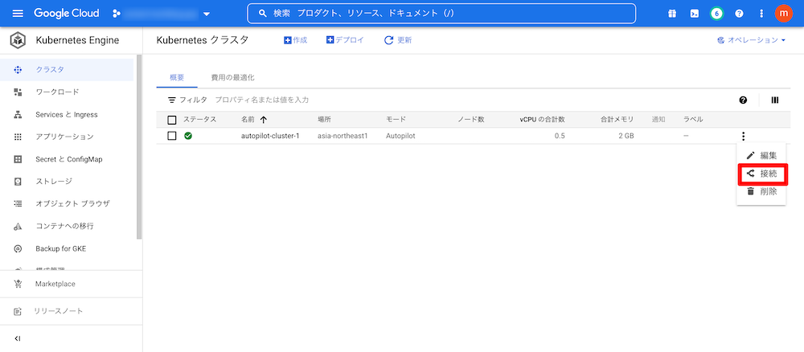Open the help question mark in top bar
The width and height of the screenshot is (804, 352).
[x=739, y=14]
